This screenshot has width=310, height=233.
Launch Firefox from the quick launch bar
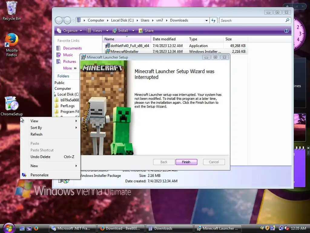click(36, 228)
